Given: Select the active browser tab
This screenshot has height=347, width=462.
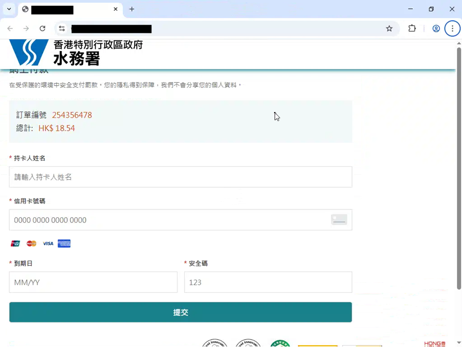Looking at the screenshot, I should (69, 9).
